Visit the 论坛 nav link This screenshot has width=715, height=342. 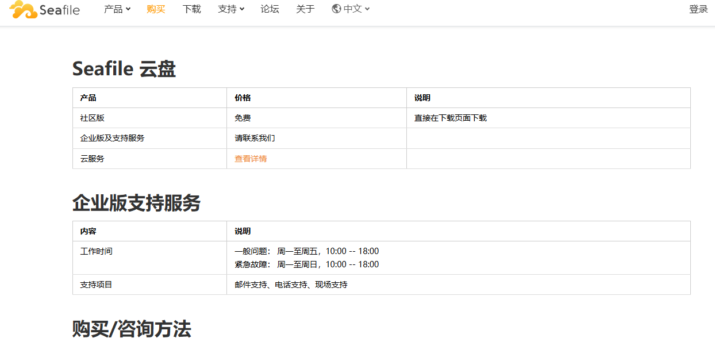(x=270, y=9)
